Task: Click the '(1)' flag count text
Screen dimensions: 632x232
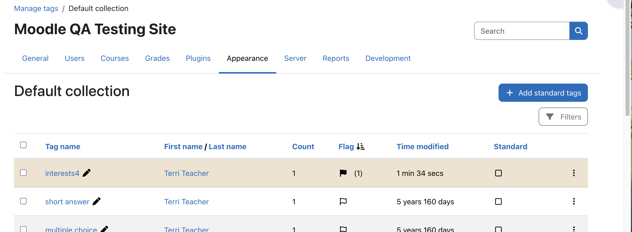Action: 358,173
